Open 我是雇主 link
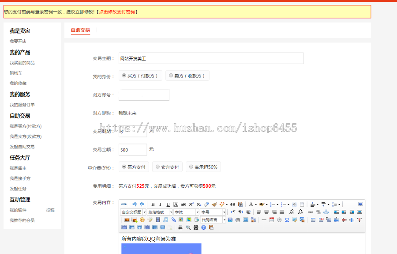 pyautogui.click(x=18, y=168)
